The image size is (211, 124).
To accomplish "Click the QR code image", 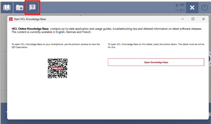I will [57, 68].
